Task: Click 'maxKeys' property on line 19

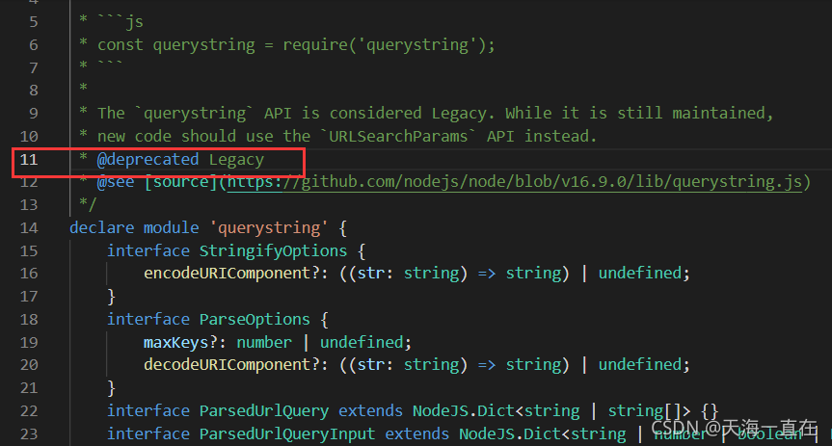Action: tap(175, 343)
